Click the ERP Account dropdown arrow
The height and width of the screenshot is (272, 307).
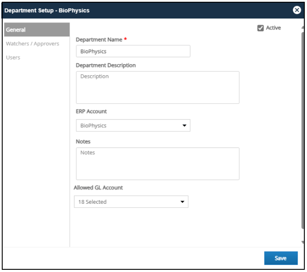(184, 125)
